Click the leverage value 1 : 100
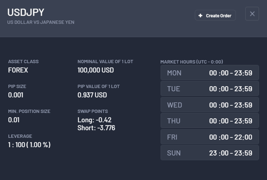The image size is (267, 180). (29, 145)
